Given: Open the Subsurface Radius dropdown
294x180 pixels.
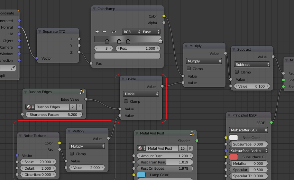Looking at the screenshot, I should 248,151.
